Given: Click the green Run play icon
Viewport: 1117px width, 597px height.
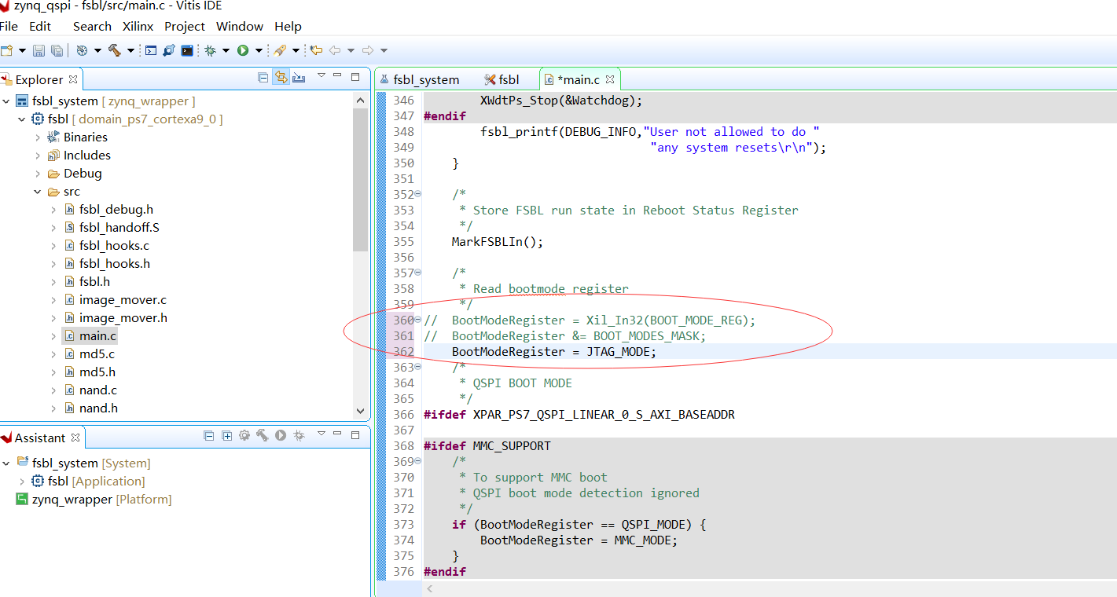Looking at the screenshot, I should click(243, 50).
